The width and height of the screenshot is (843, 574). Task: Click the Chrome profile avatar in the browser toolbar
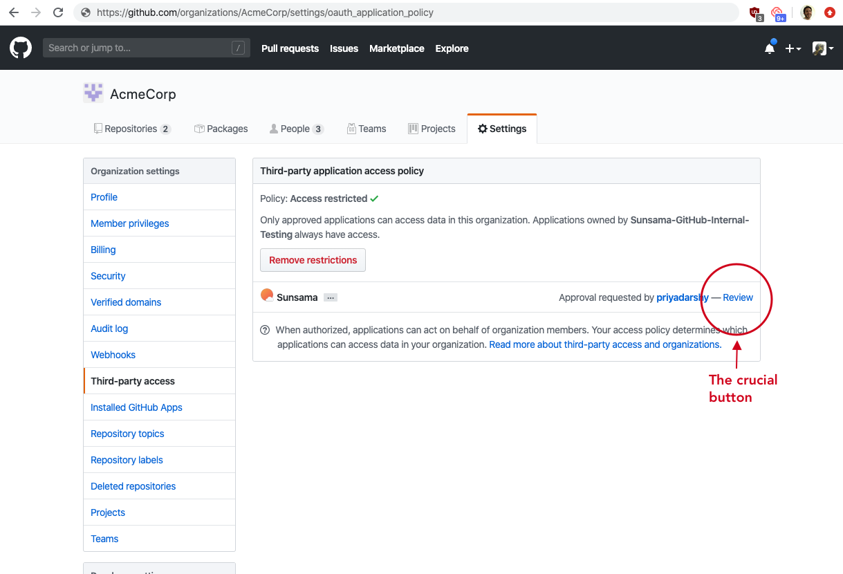coord(807,12)
